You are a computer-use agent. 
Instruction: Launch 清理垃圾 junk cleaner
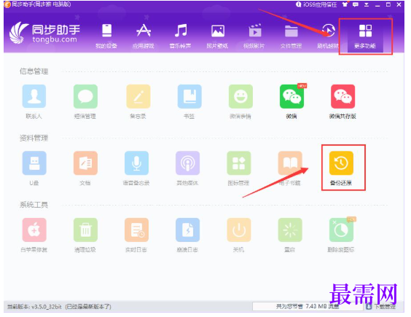85,230
